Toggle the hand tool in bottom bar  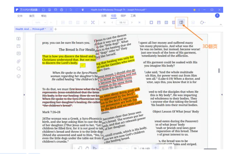click(x=87, y=148)
